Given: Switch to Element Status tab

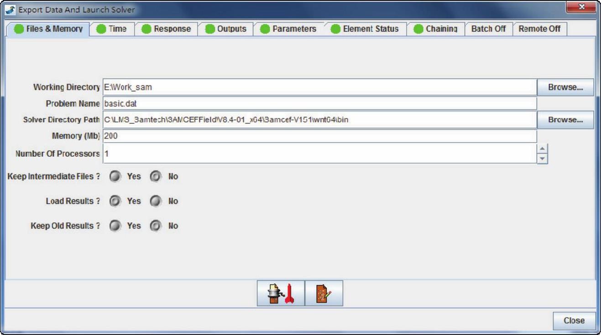Looking at the screenshot, I should pos(365,29).
